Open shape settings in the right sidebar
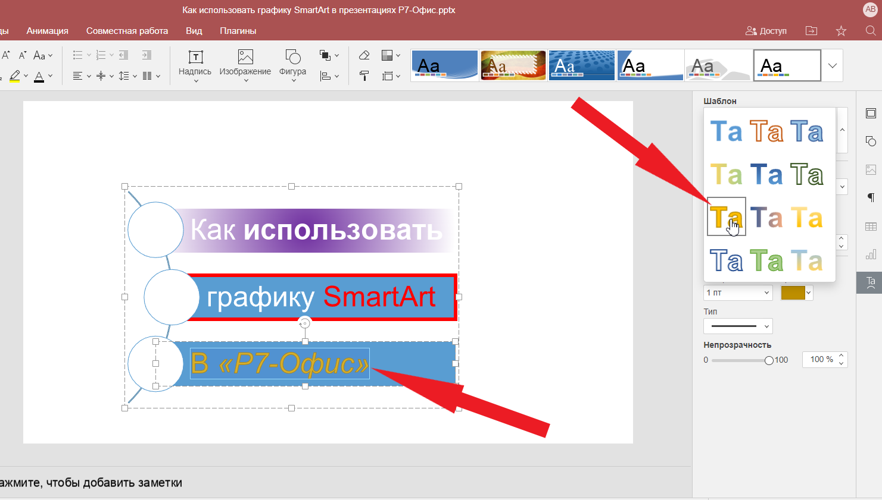The width and height of the screenshot is (882, 500). click(871, 141)
